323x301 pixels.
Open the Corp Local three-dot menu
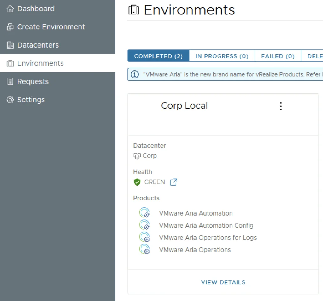pyautogui.click(x=281, y=106)
